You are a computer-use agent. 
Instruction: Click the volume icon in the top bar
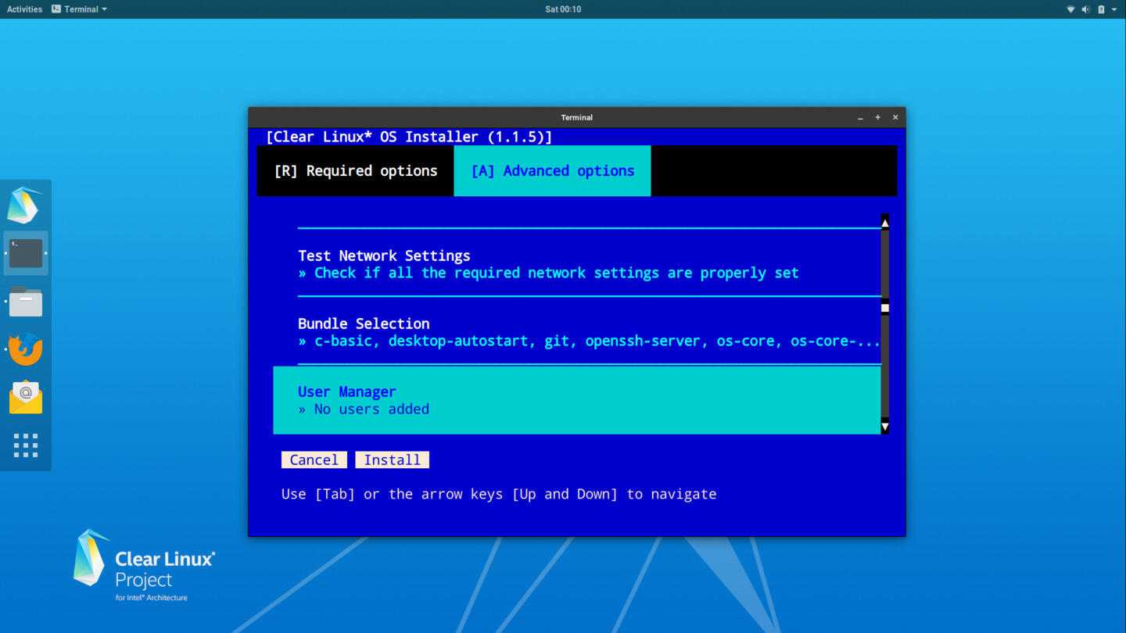click(x=1085, y=9)
